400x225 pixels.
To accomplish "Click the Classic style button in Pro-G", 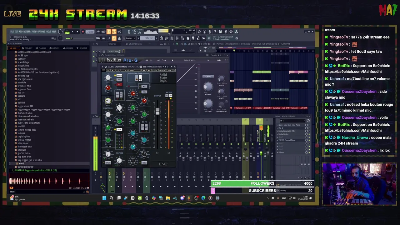I will coord(208,77).
